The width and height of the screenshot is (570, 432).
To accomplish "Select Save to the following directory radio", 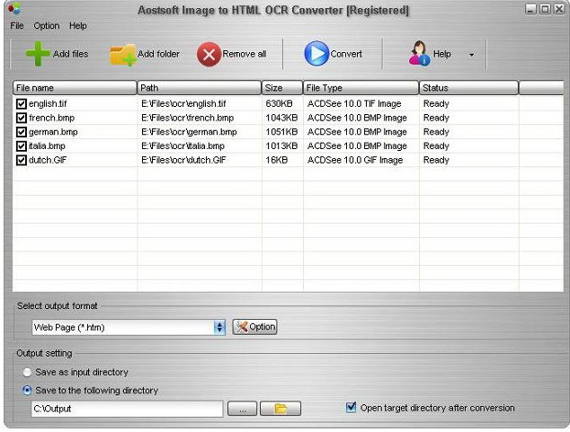I will pos(27,391).
